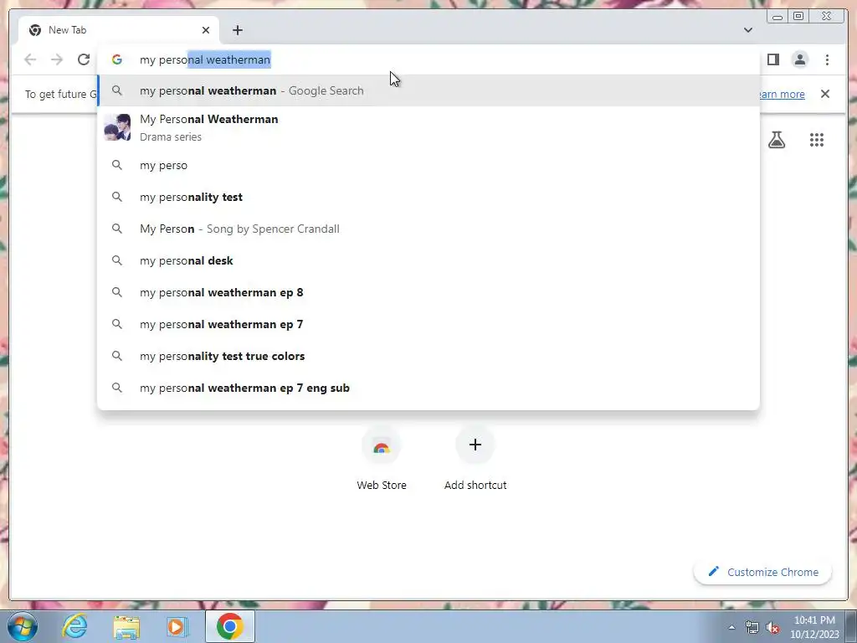Open Windows Explorer folder in taskbar
Image resolution: width=857 pixels, height=643 pixels.
tap(126, 626)
